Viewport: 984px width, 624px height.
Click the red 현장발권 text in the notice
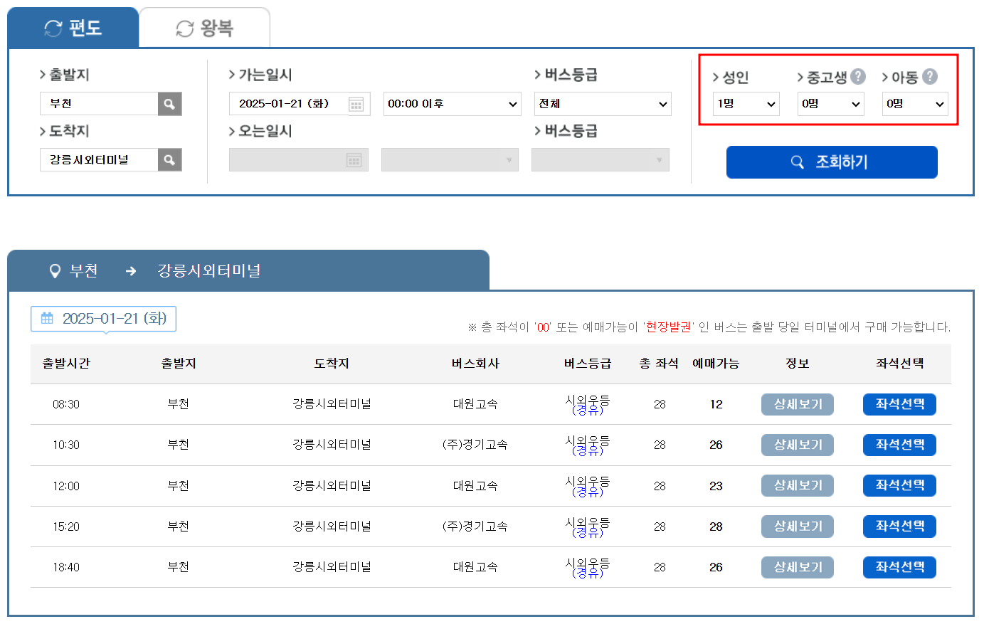[668, 327]
